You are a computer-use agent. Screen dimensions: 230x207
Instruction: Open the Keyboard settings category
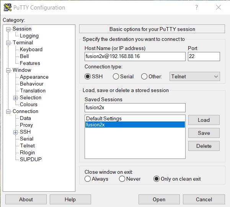tap(31, 50)
